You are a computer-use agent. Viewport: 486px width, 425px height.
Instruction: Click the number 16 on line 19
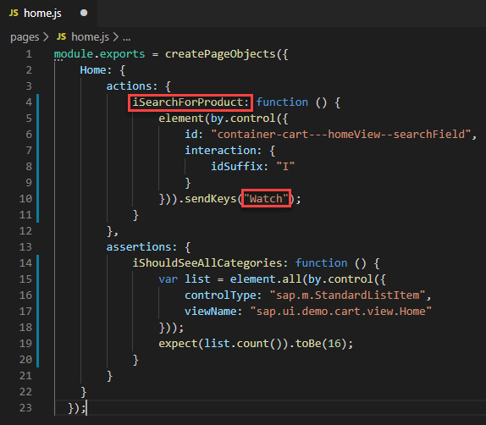334,344
